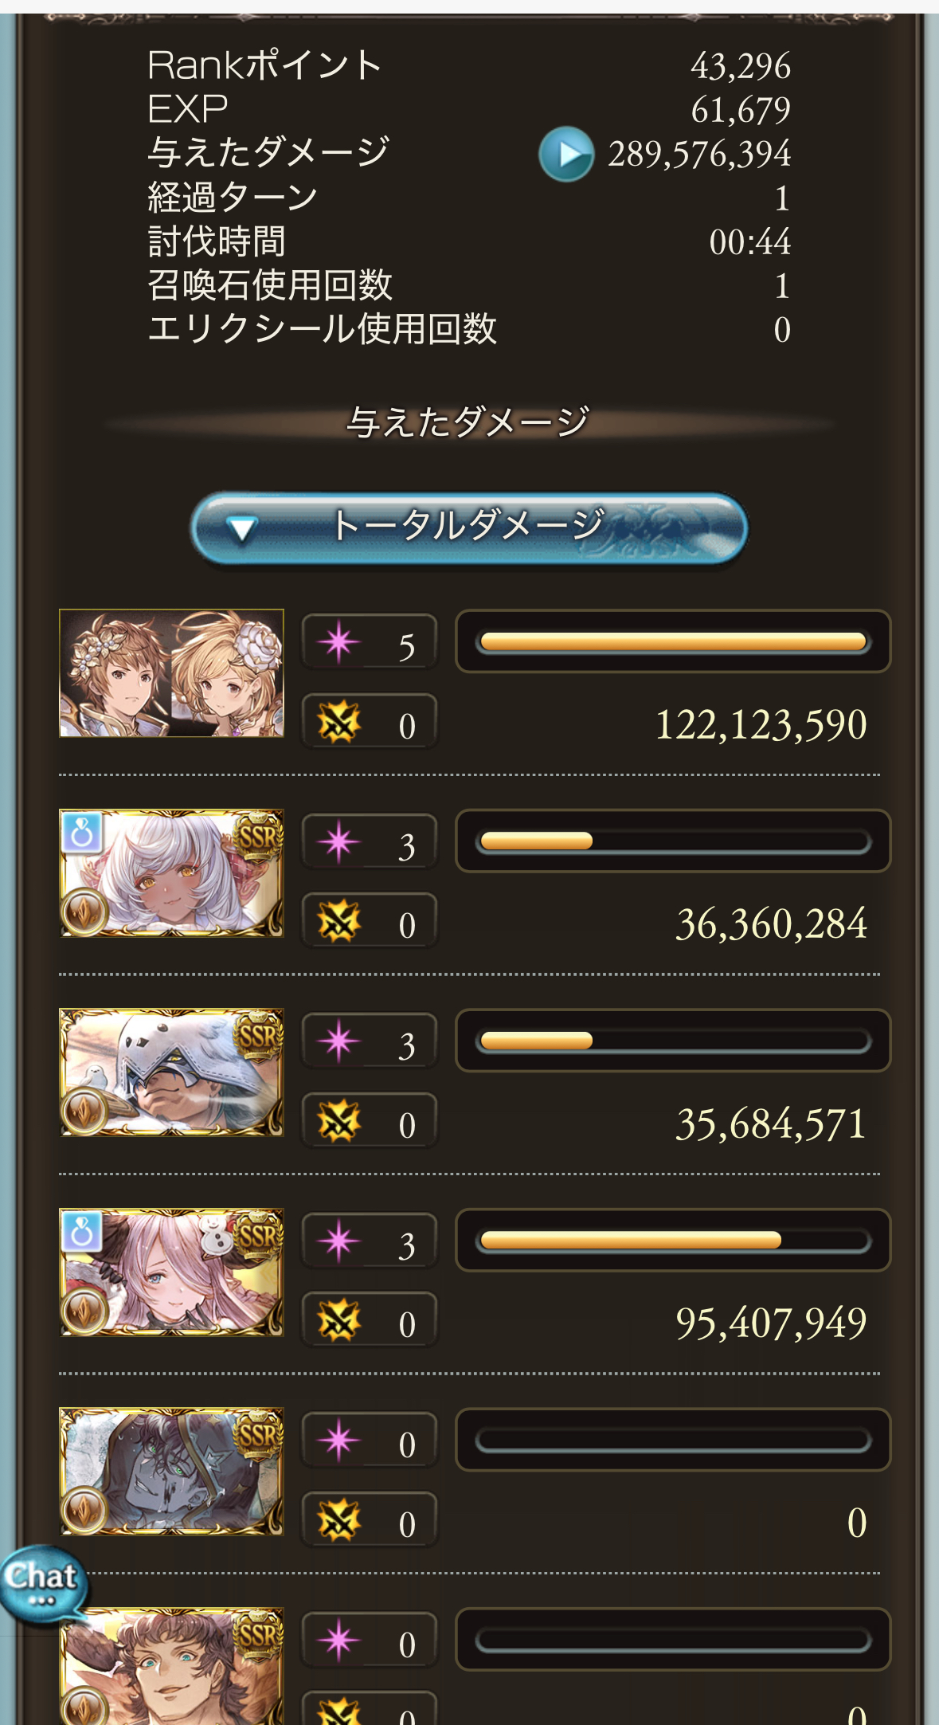Select the white-haired dark-skinned SSR character portrait
939x1725 pixels.
coord(171,873)
